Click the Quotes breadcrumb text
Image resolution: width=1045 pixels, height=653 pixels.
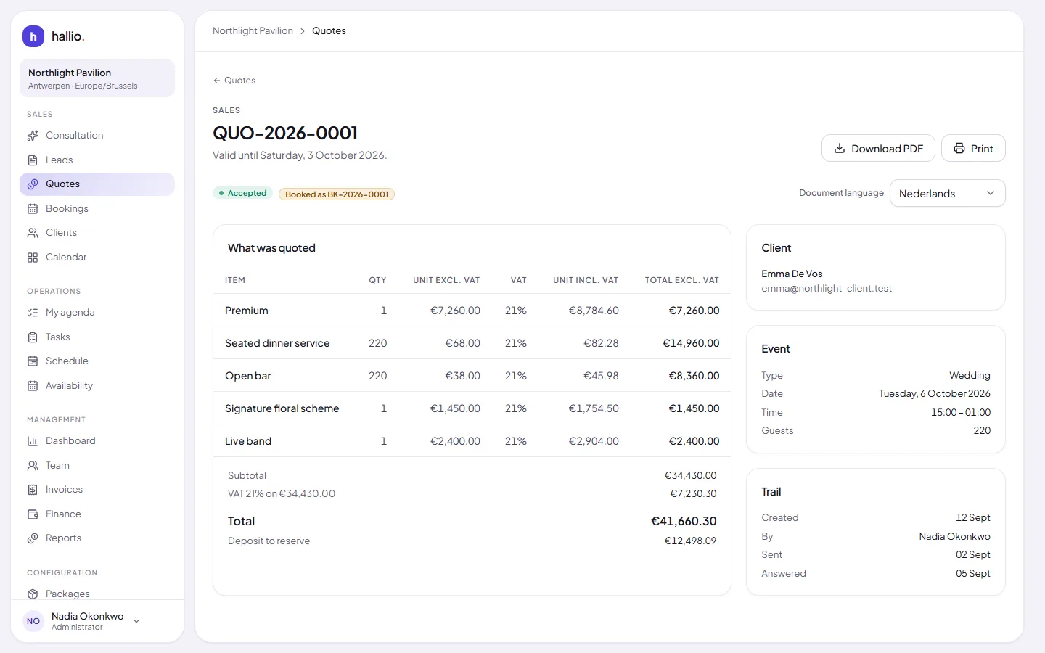329,31
